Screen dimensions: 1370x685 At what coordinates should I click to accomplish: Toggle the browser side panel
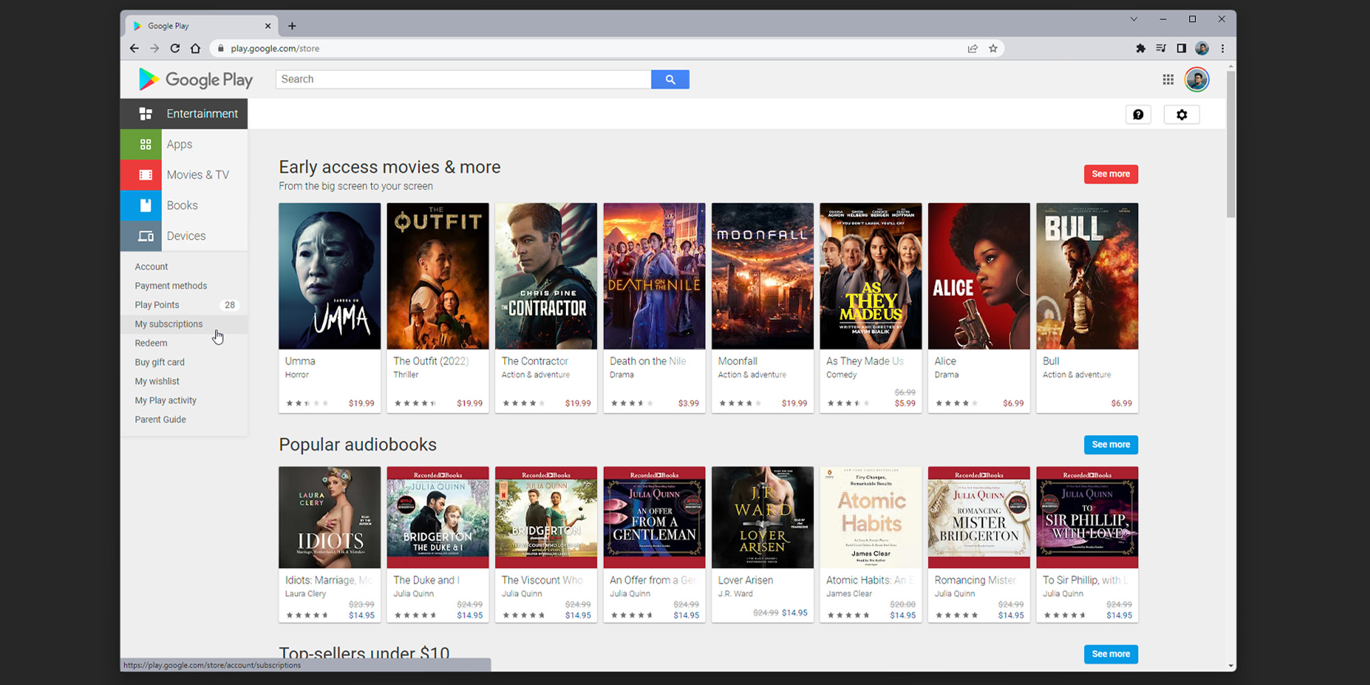pos(1181,49)
